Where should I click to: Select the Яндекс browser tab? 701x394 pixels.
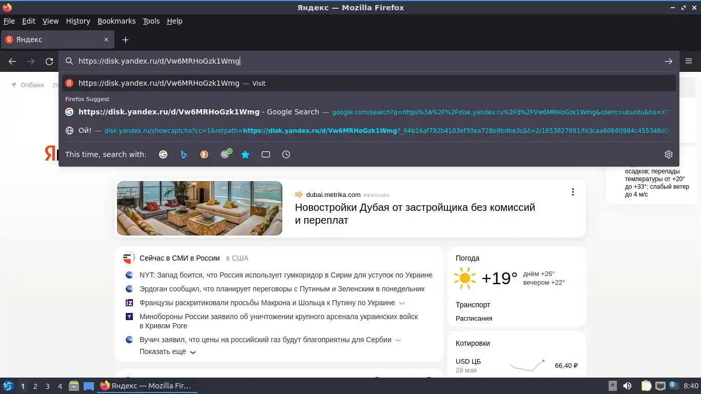pyautogui.click(x=57, y=40)
